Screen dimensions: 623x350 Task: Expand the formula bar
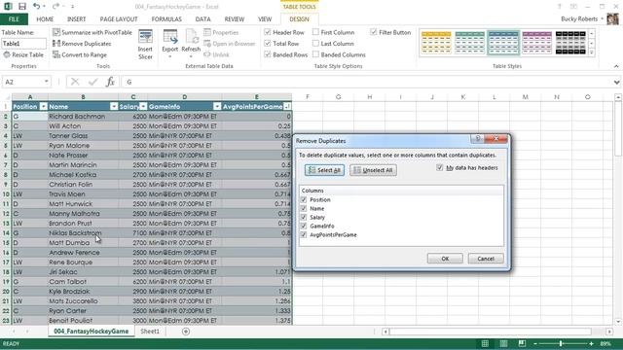coord(616,82)
